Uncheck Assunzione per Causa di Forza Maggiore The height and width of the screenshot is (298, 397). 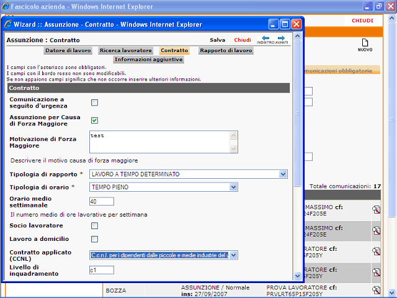tap(94, 120)
